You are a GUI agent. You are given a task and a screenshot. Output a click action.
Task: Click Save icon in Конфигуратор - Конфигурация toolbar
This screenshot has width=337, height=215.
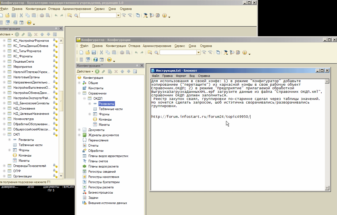pyautogui.click(x=94, y=52)
